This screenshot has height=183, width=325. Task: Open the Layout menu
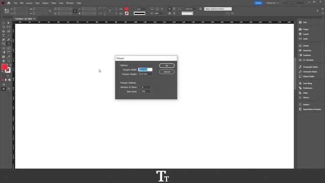coord(29,3)
